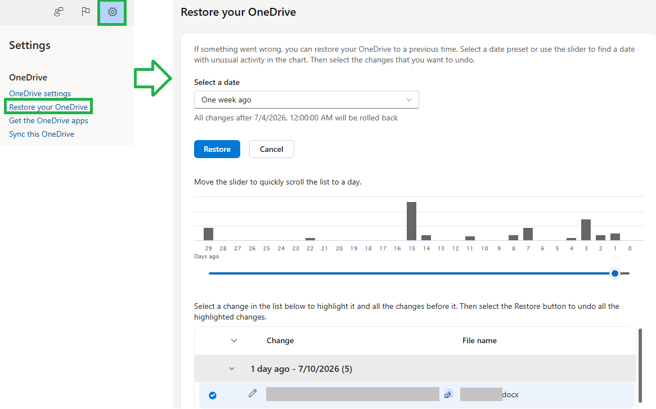The width and height of the screenshot is (656, 409).
Task: Click the Cancel button
Action: (272, 149)
